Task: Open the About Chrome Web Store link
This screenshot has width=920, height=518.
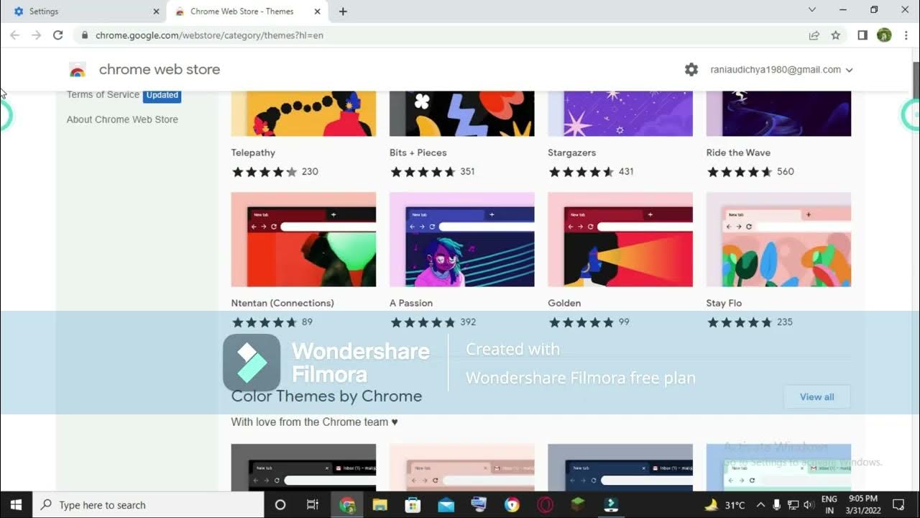Action: click(x=122, y=119)
